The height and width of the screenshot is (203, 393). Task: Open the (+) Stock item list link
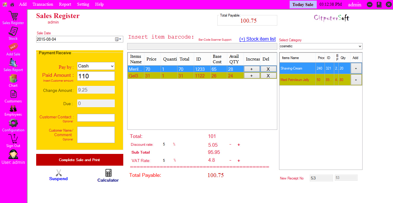coord(257,39)
